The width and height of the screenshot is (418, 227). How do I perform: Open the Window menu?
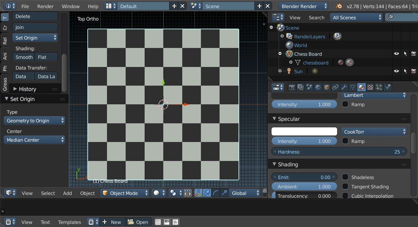71,6
